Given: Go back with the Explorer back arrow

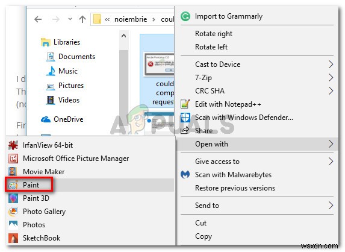Looking at the screenshot, I should point(38,19).
